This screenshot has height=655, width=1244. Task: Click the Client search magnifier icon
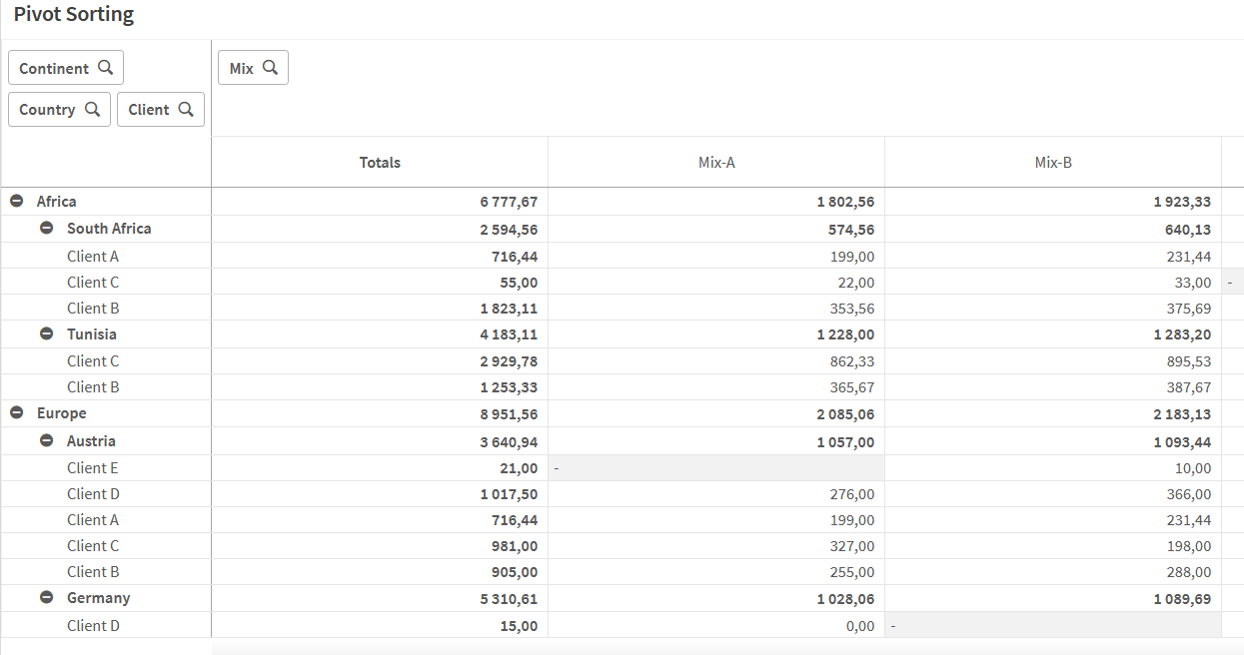coord(186,109)
